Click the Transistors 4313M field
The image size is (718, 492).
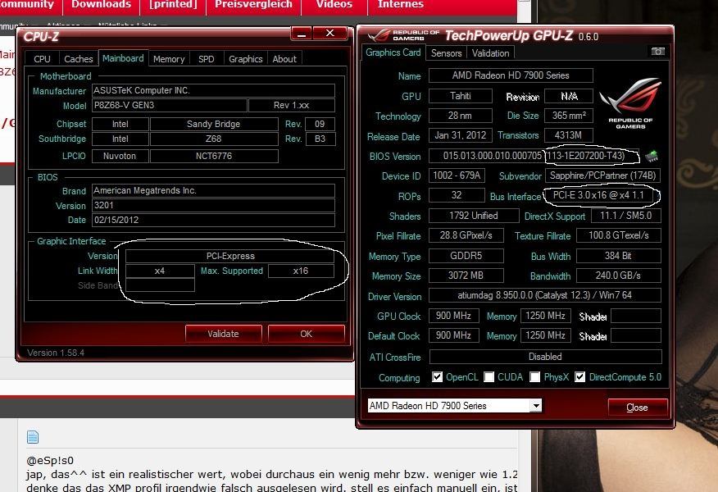click(x=569, y=135)
